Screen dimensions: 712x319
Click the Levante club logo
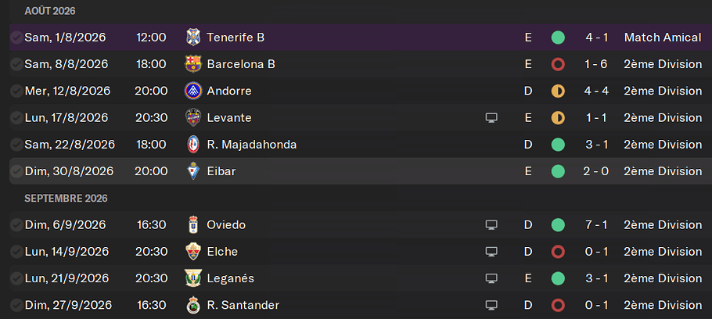click(193, 117)
